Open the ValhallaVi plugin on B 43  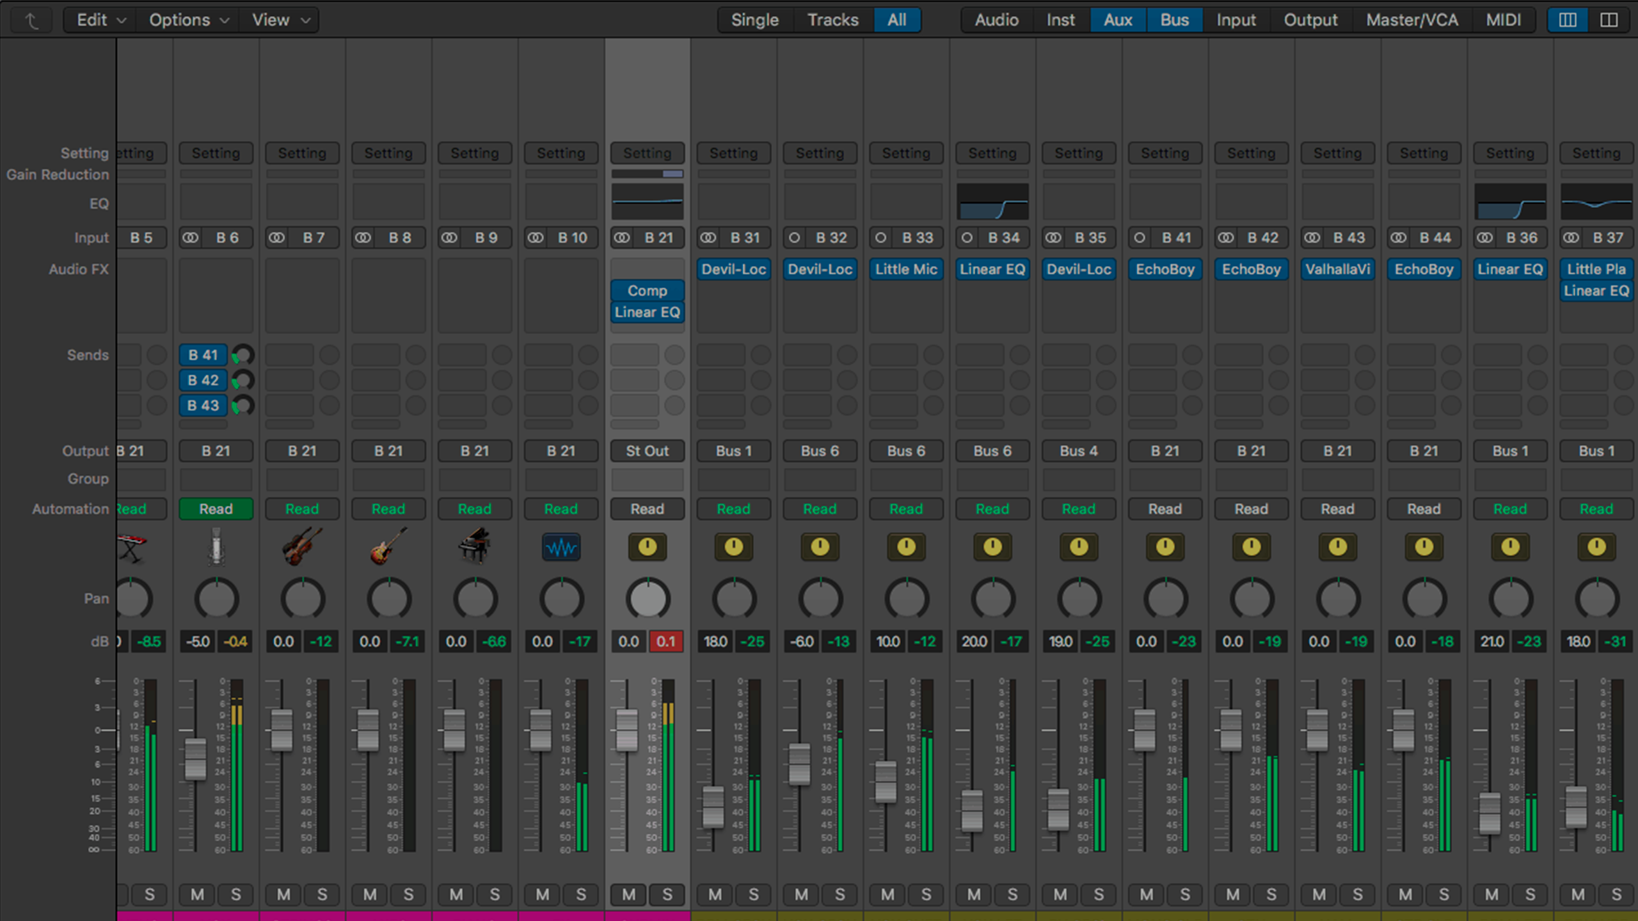tap(1338, 269)
